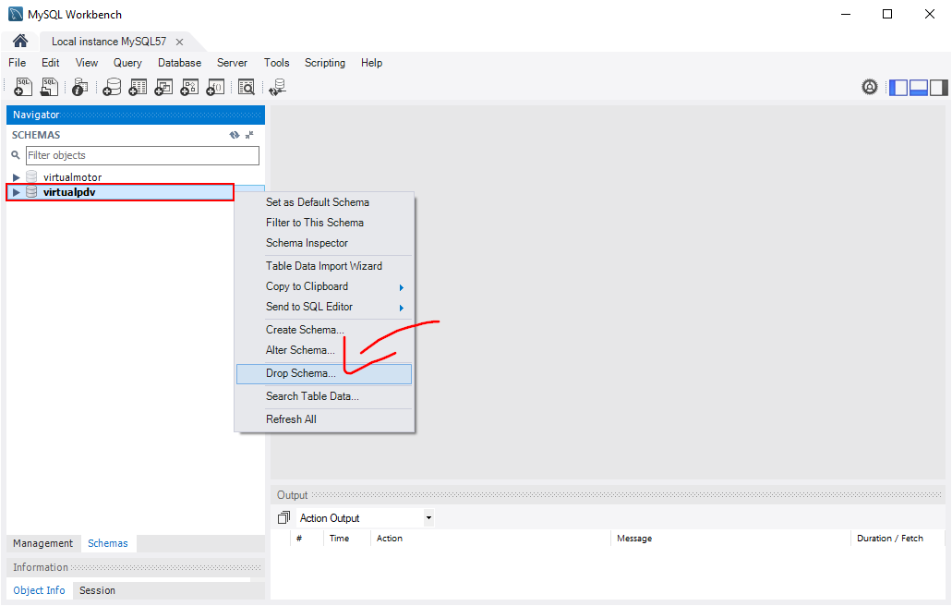Click the filter search magnifier icon
The image size is (952, 606).
pyautogui.click(x=16, y=155)
